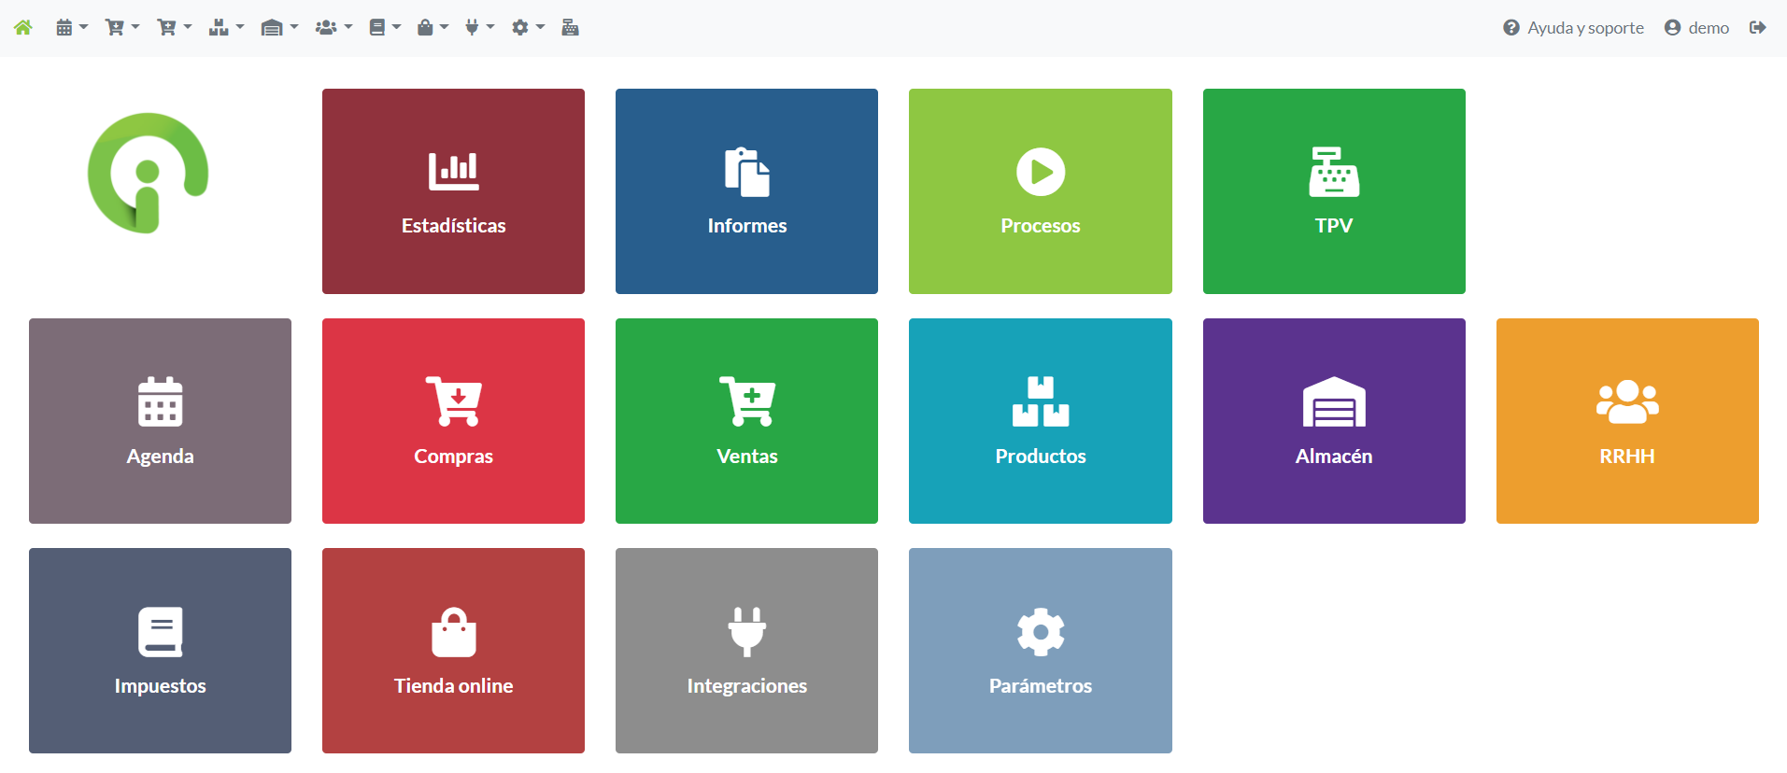The image size is (1787, 773).
Task: Click the green application logo
Action: coord(148,173)
